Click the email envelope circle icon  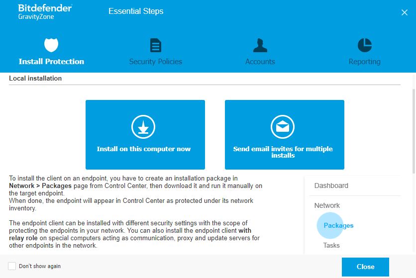click(x=283, y=127)
